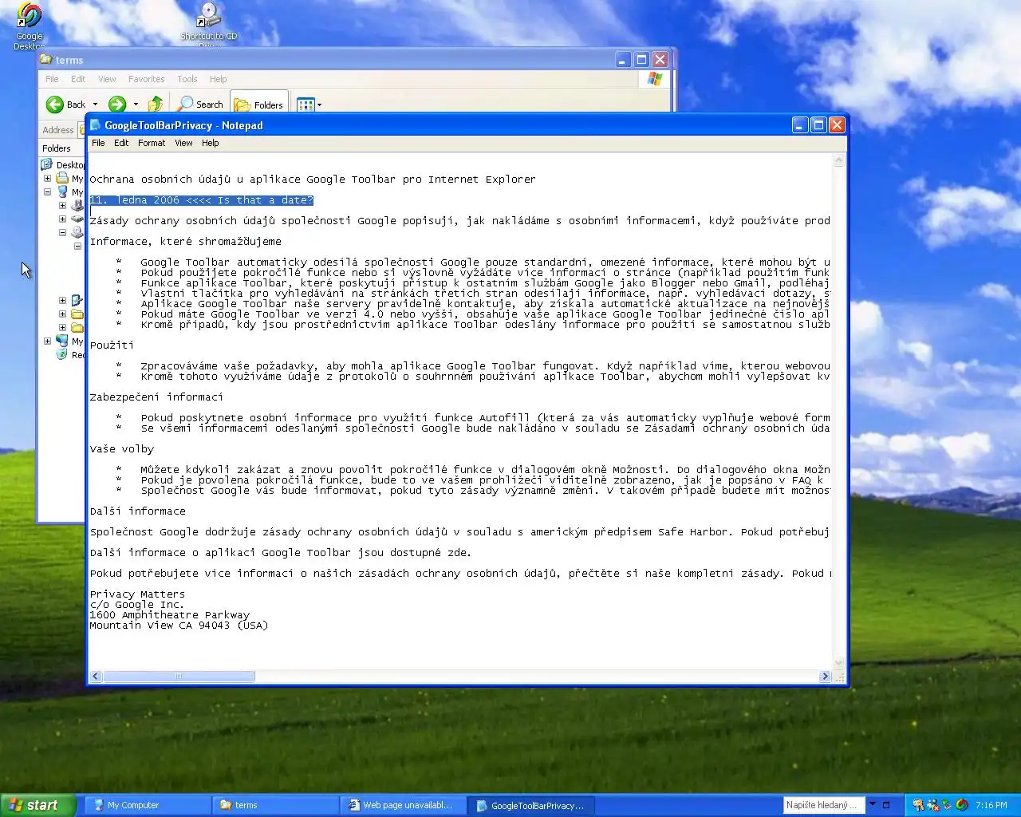The image size is (1021, 817).
Task: Click the keys security icon in system tray
Action: click(x=919, y=805)
